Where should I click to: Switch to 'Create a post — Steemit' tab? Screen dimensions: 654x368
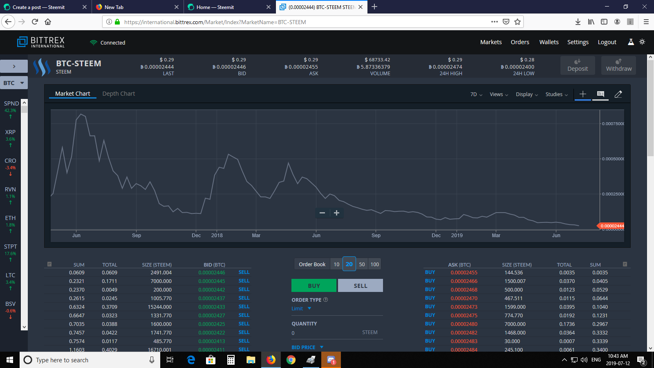point(45,7)
